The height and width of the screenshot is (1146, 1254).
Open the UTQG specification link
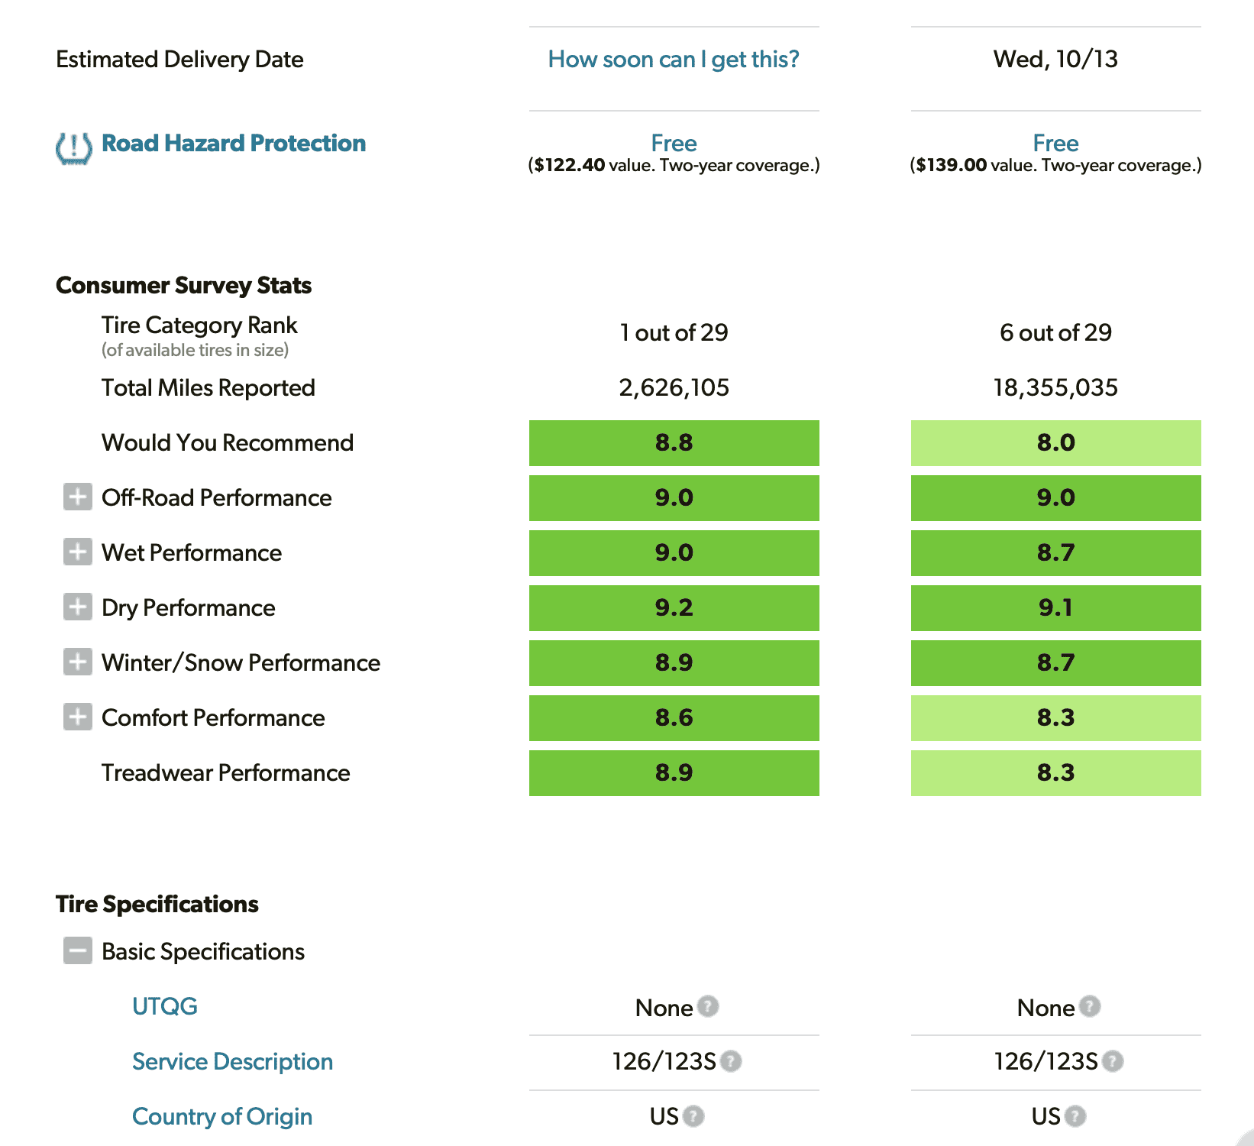click(165, 1006)
